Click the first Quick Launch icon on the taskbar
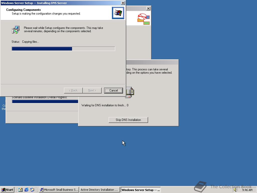The image size is (257, 193). coord(21,190)
